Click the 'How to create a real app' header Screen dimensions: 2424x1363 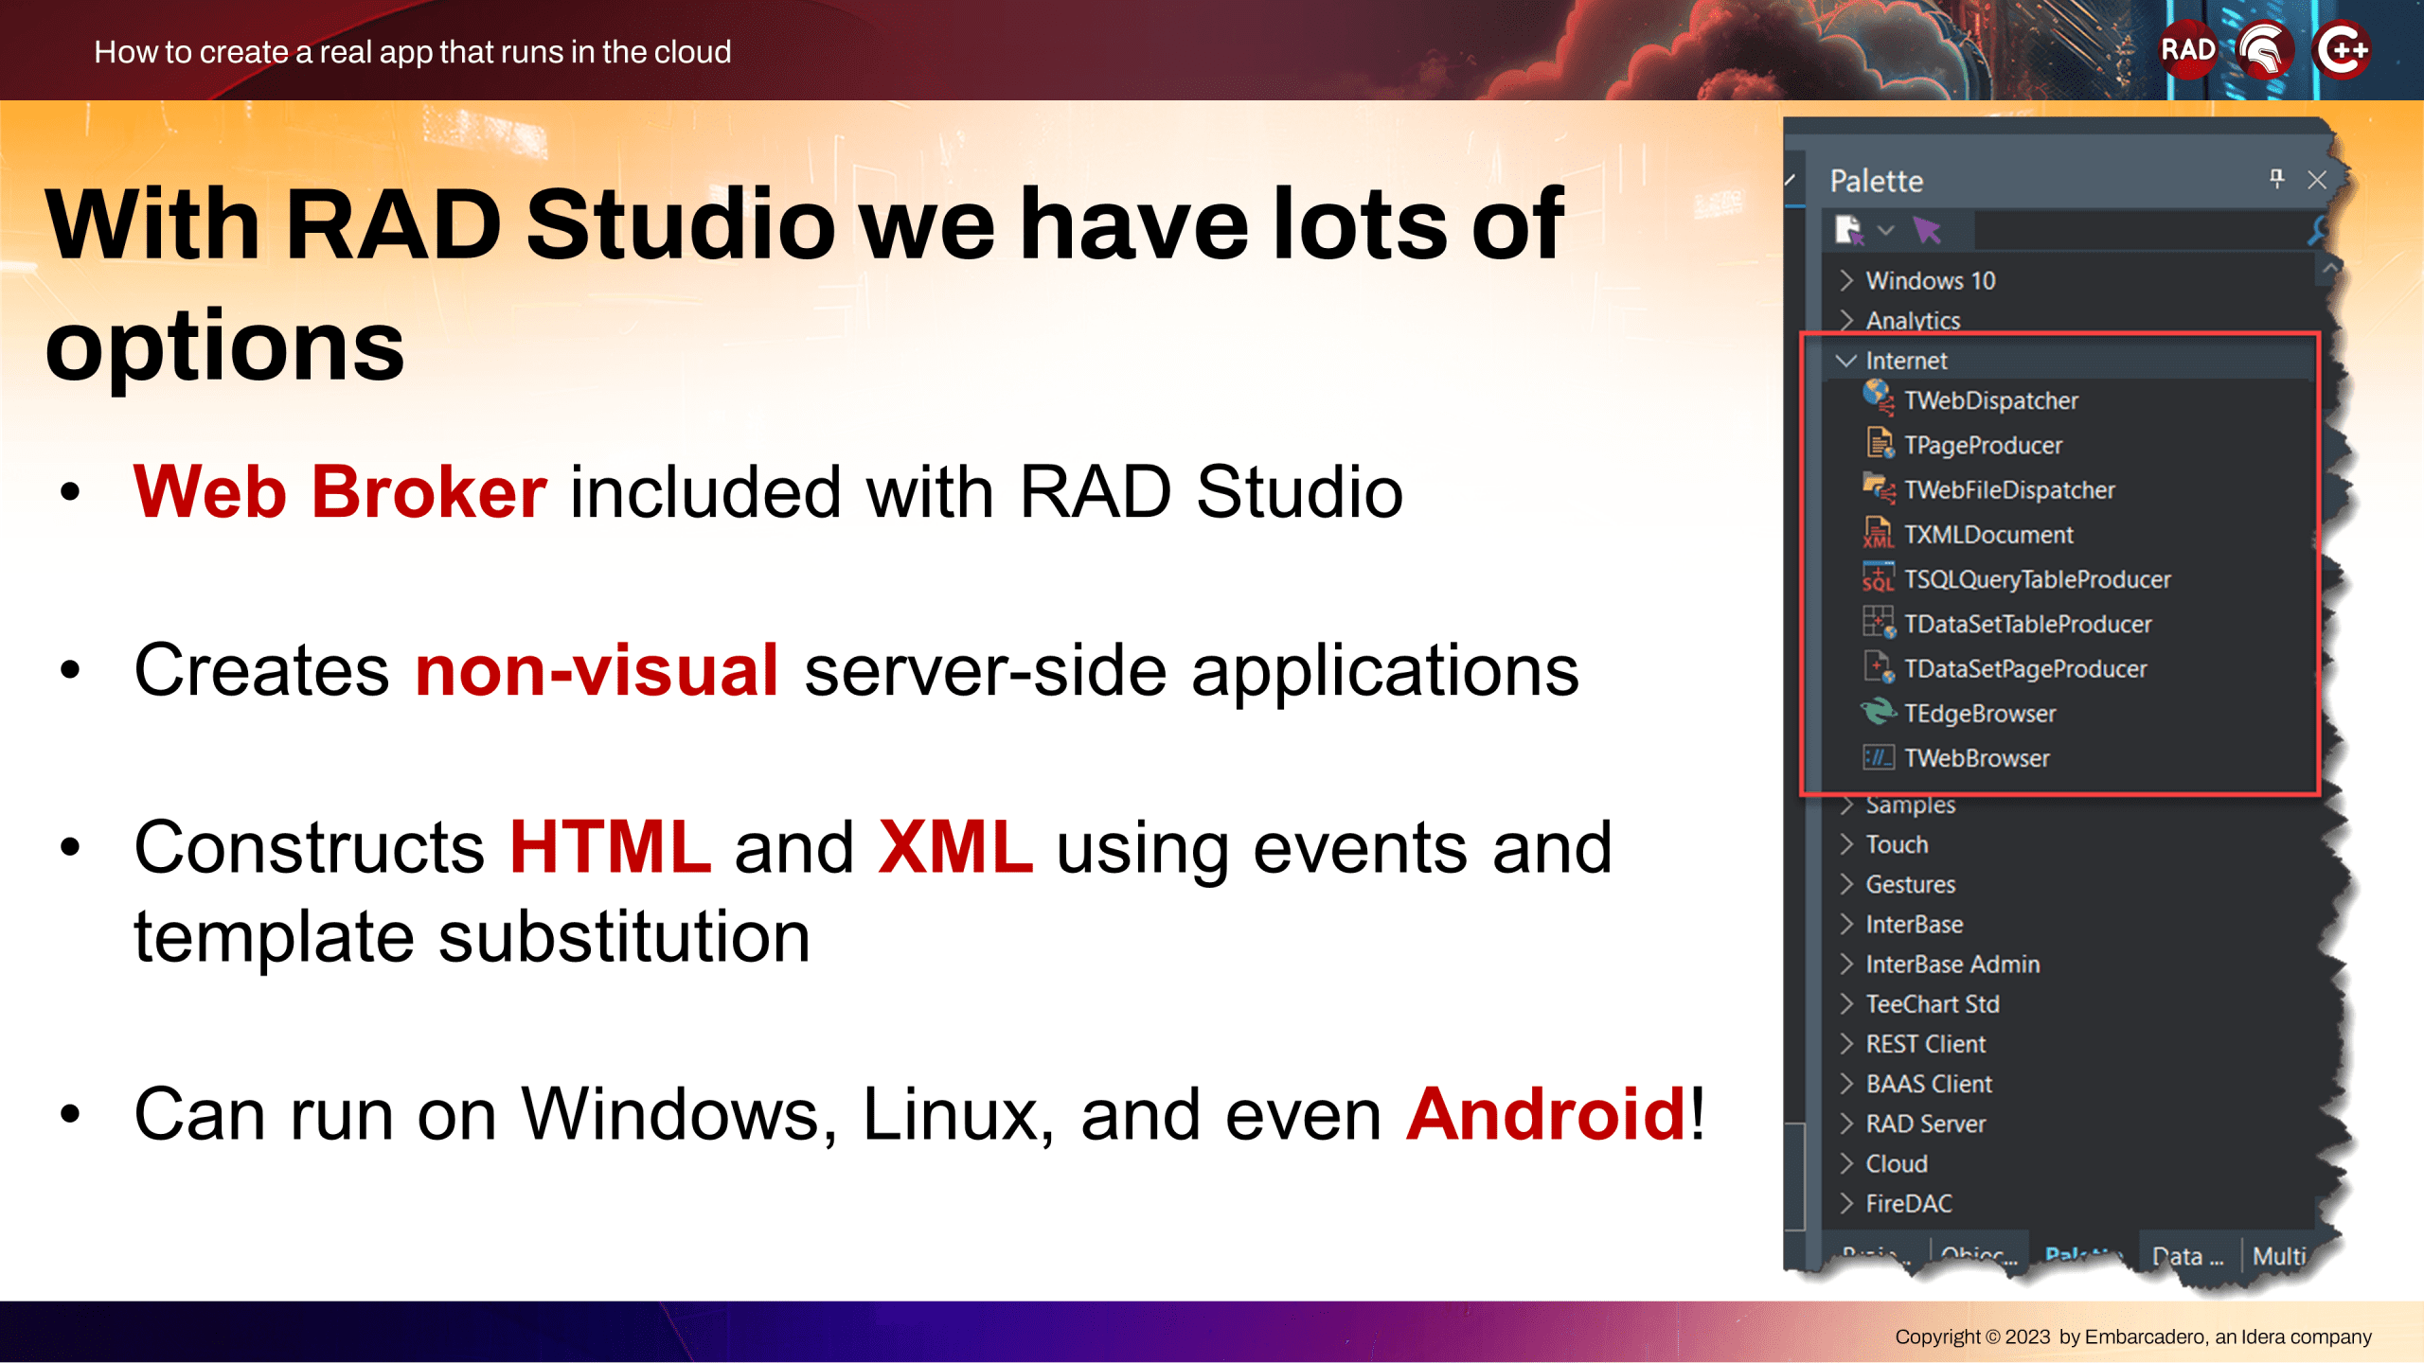click(x=413, y=52)
